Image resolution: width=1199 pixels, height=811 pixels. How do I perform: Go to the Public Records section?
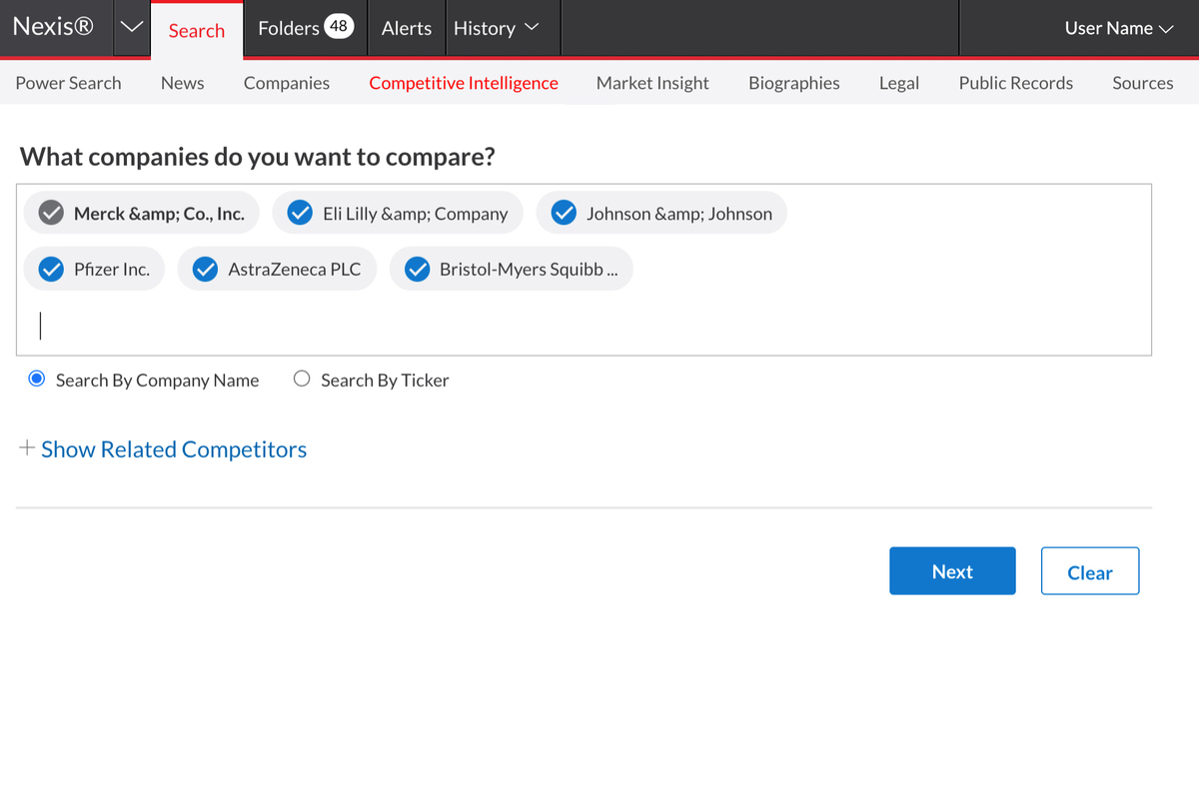point(1016,83)
